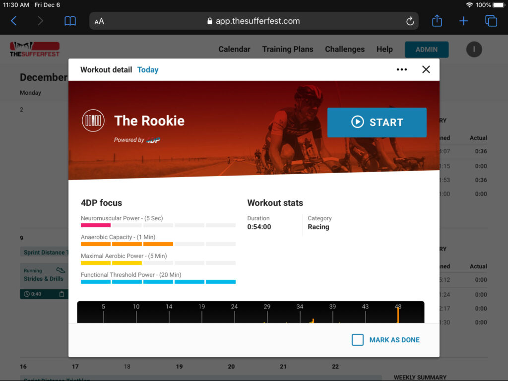The width and height of the screenshot is (508, 381).
Task: Click the Anaerobic Capacity orange bar
Action: point(127,244)
